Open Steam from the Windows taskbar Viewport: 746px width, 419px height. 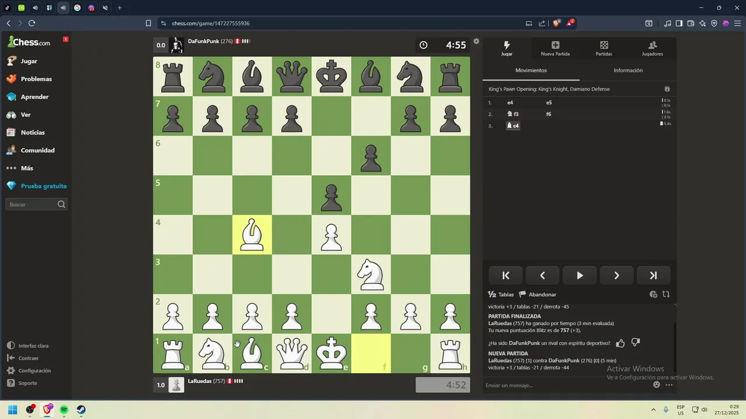pos(81,410)
